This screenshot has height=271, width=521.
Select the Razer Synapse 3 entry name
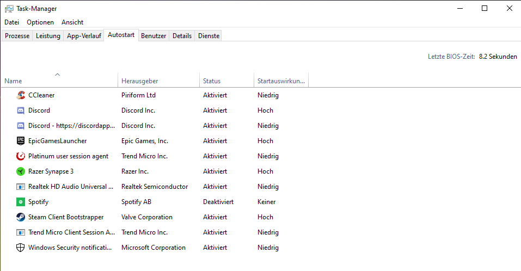(x=51, y=171)
